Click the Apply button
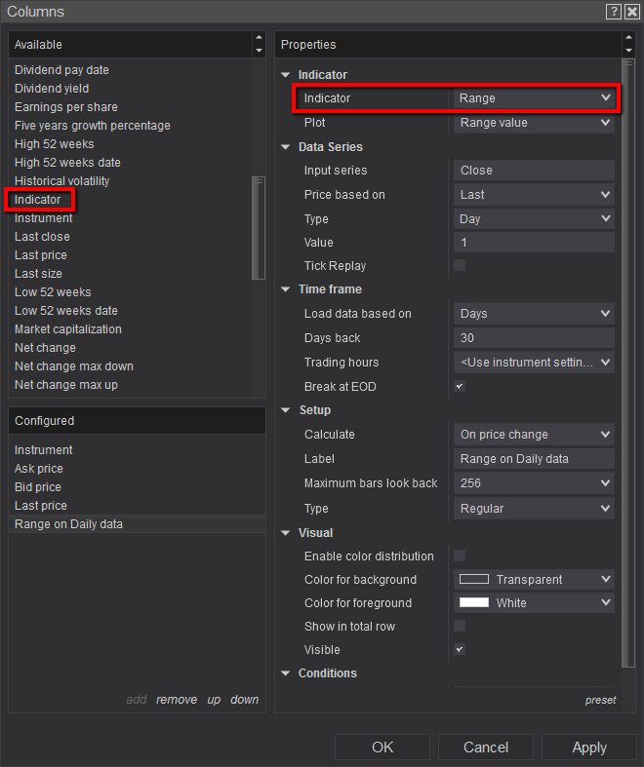This screenshot has height=767, width=644. pos(589,747)
